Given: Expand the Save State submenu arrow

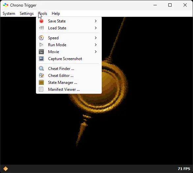Looking at the screenshot, I should (96, 21).
